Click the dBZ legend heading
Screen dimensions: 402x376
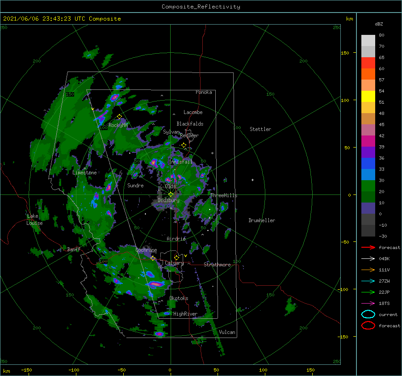(379, 24)
